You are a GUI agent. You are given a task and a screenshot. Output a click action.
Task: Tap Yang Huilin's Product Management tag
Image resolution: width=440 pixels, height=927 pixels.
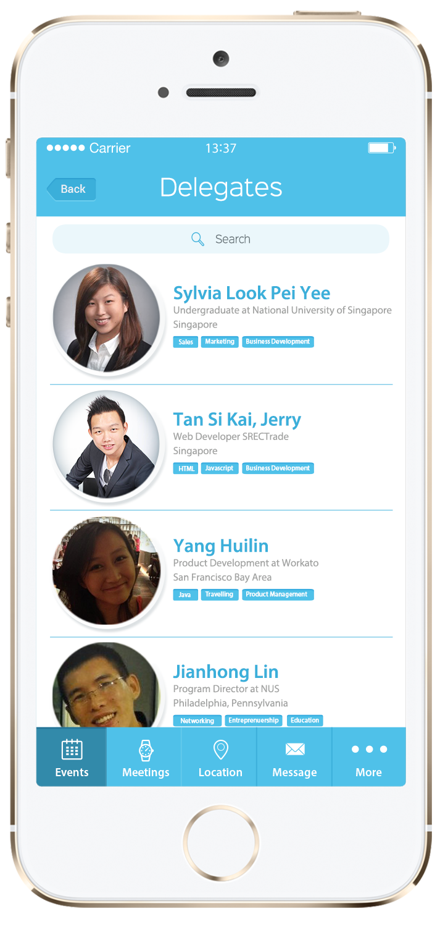pos(278,595)
